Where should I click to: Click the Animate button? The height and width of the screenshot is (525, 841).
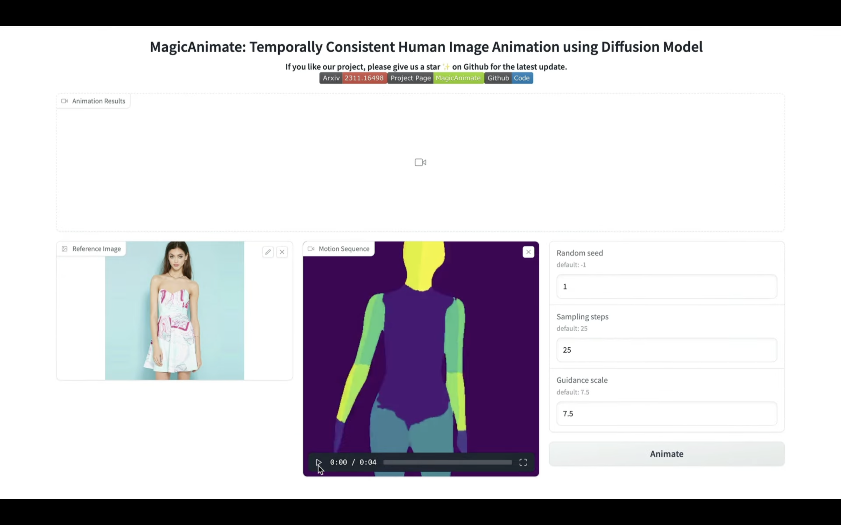(667, 454)
